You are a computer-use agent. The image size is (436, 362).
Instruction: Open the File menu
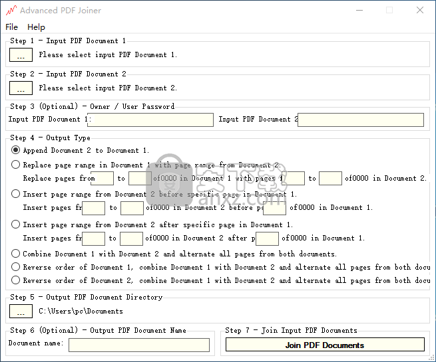[11, 27]
